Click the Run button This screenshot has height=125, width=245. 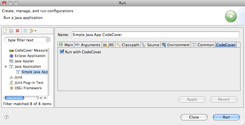click(226, 117)
